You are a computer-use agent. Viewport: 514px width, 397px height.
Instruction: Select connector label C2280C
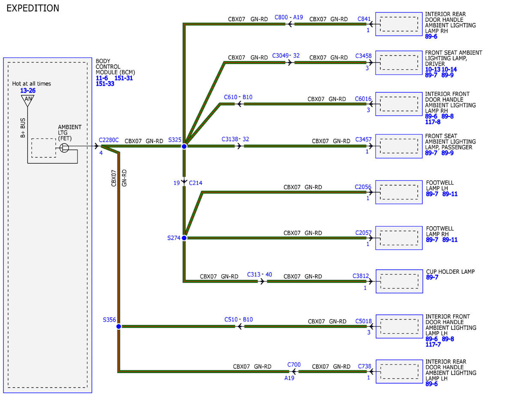click(108, 140)
